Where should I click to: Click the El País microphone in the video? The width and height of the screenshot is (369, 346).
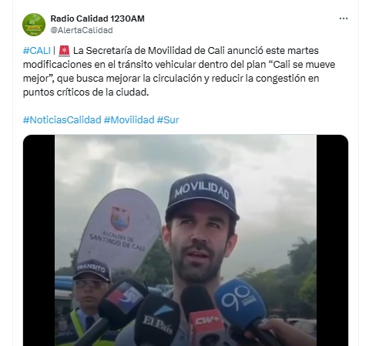tap(157, 320)
